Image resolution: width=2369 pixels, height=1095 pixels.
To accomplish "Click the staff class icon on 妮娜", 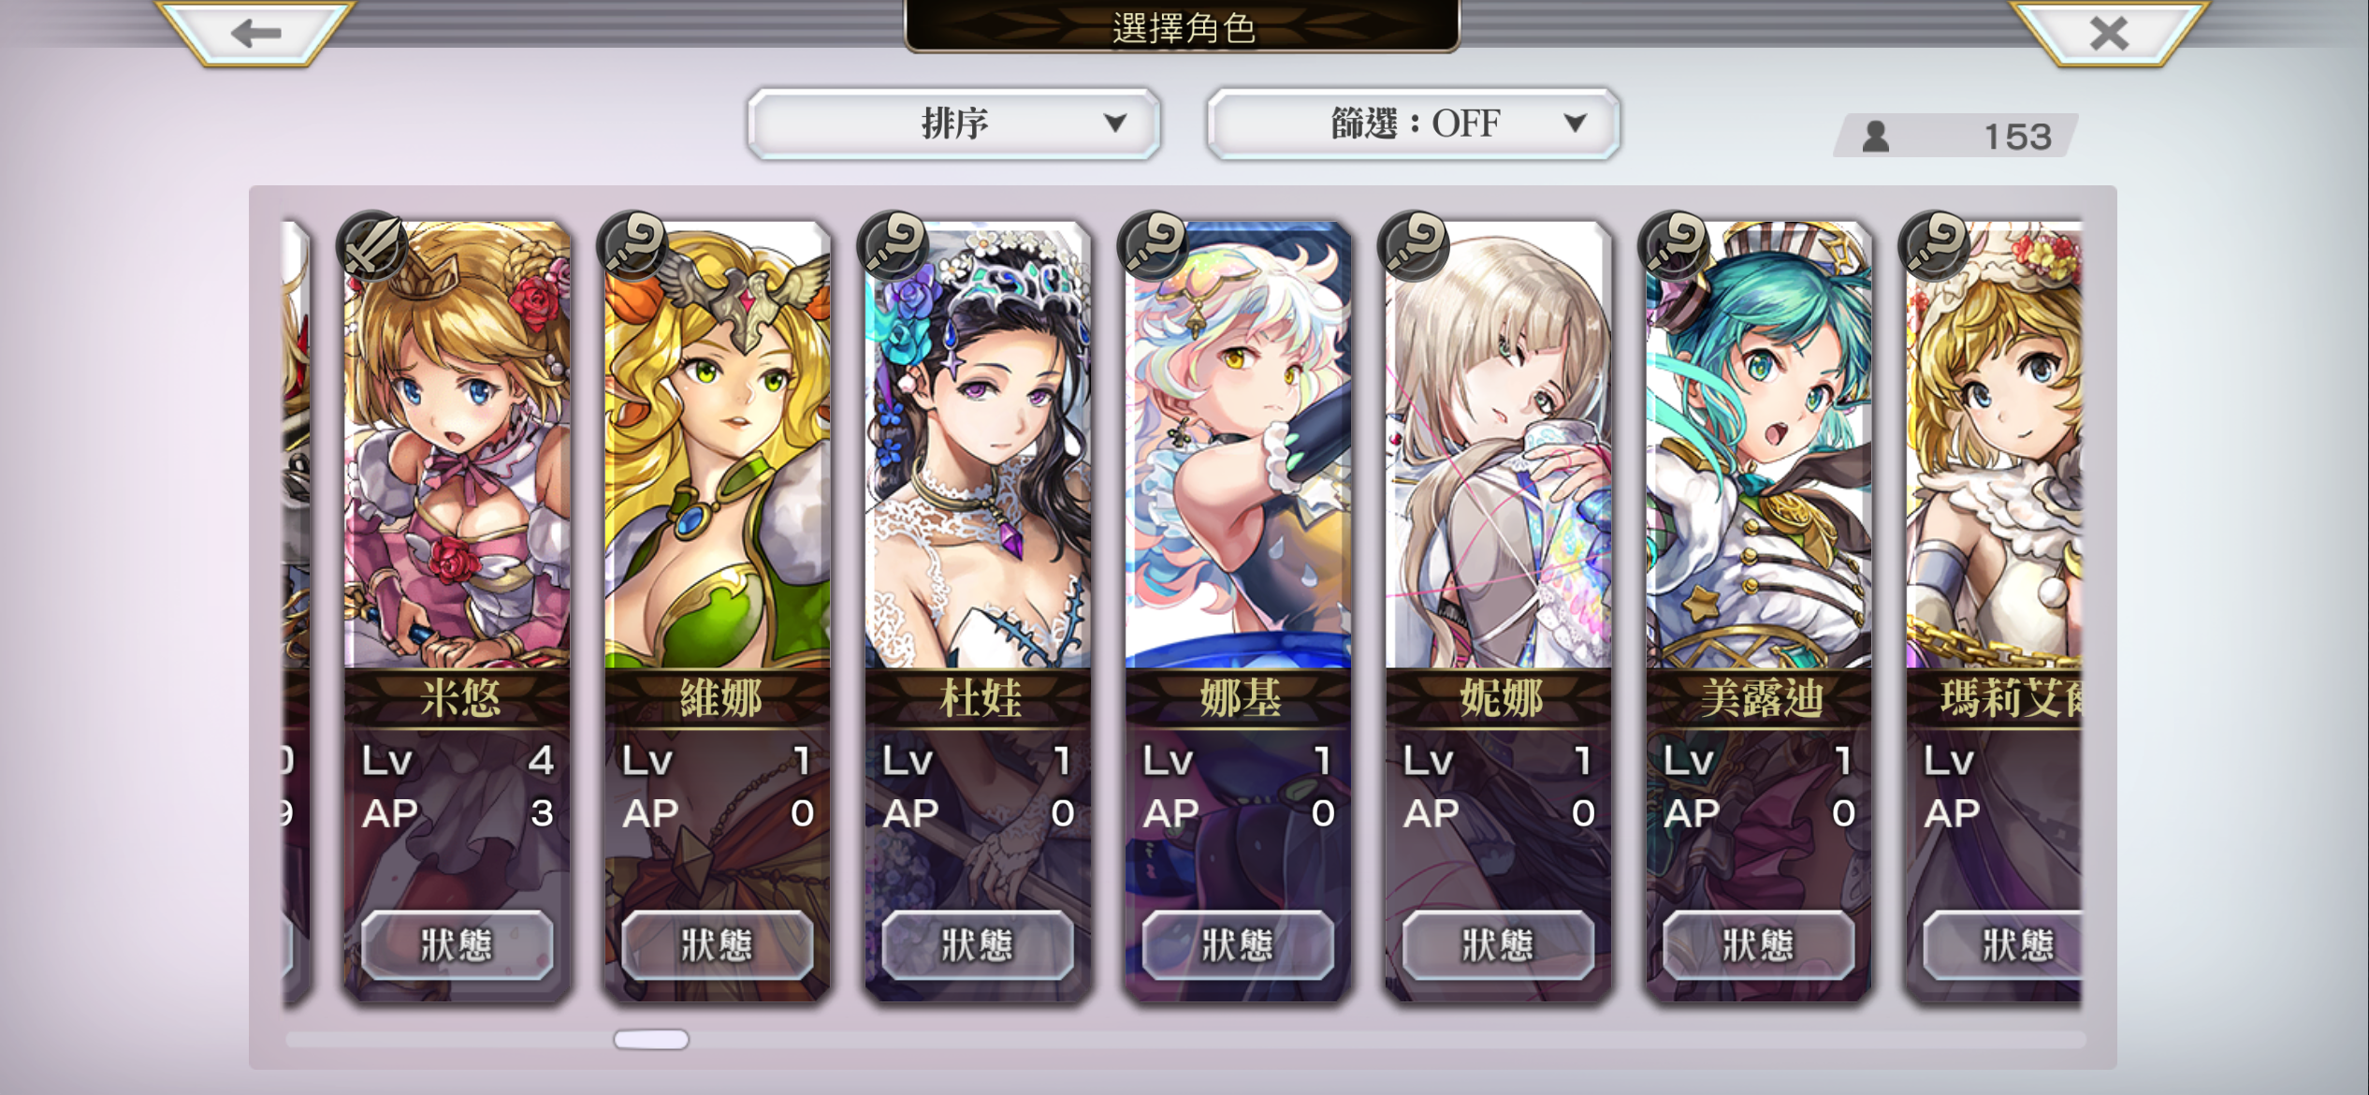I will pos(1413,245).
